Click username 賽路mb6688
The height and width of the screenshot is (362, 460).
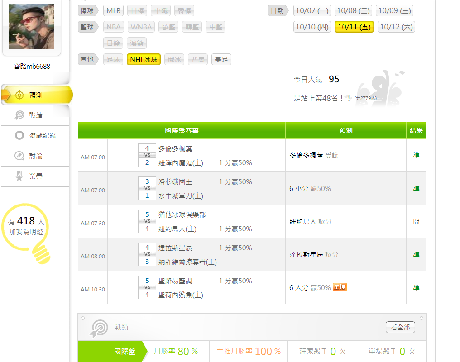tap(32, 66)
